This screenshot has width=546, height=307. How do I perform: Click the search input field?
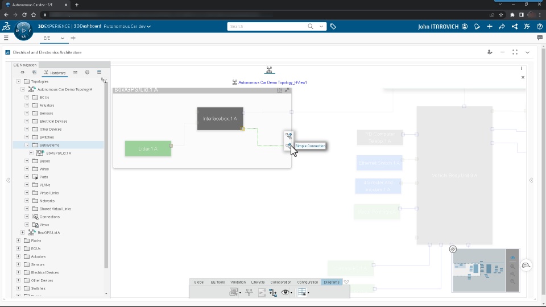tap(266, 27)
